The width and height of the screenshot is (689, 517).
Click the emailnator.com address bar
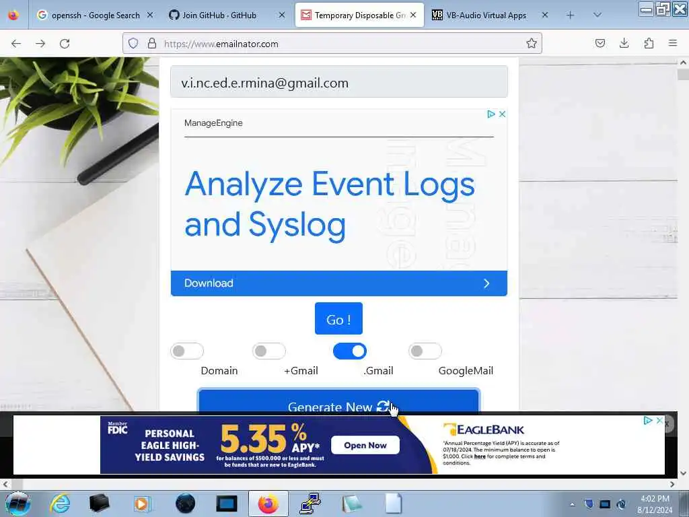[332, 44]
